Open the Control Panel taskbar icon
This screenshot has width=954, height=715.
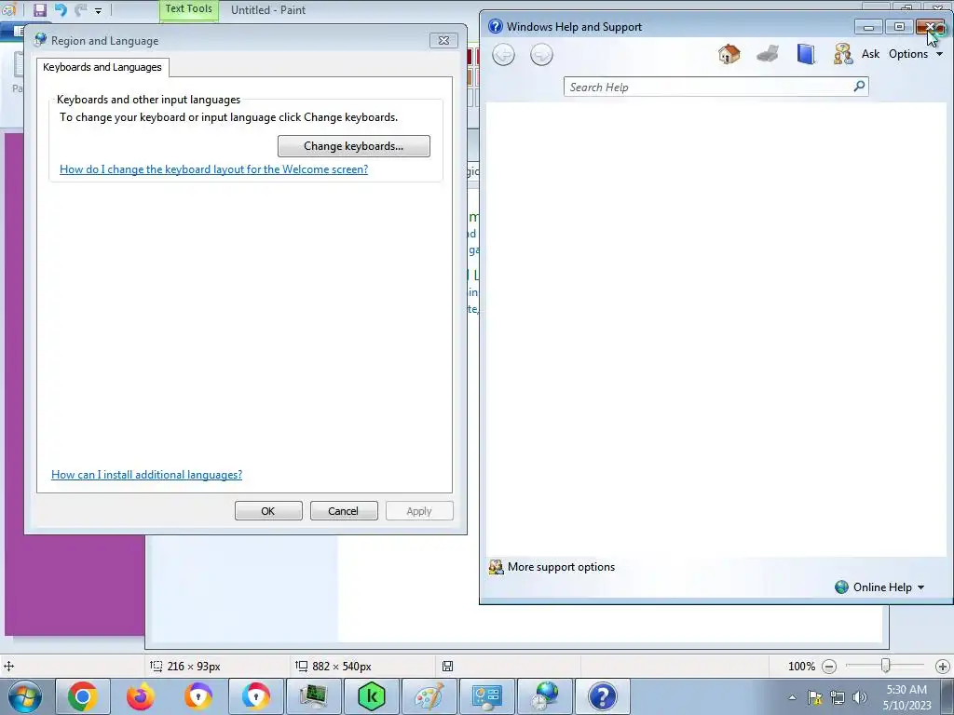click(486, 696)
